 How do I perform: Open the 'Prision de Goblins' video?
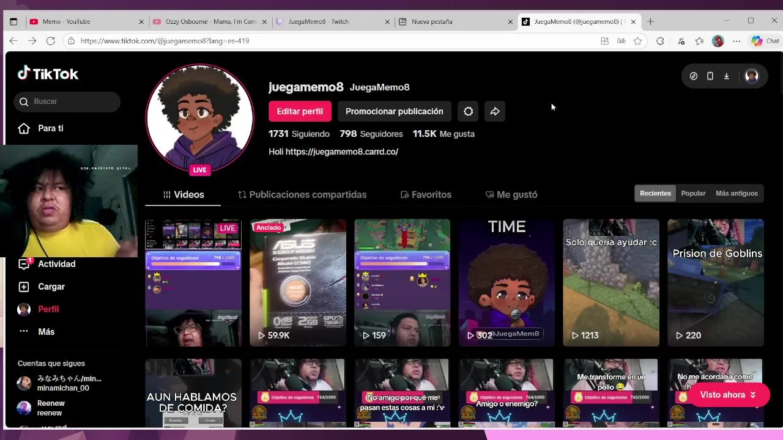click(716, 283)
